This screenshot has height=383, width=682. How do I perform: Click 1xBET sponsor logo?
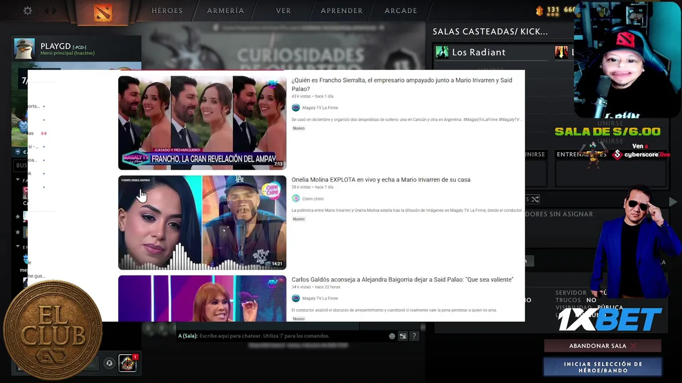610,319
